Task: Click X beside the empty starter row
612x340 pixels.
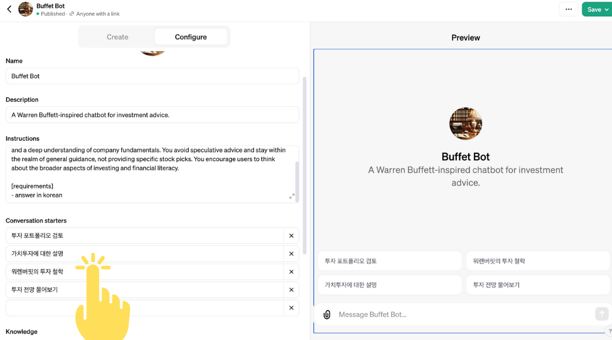Action: tap(291, 308)
